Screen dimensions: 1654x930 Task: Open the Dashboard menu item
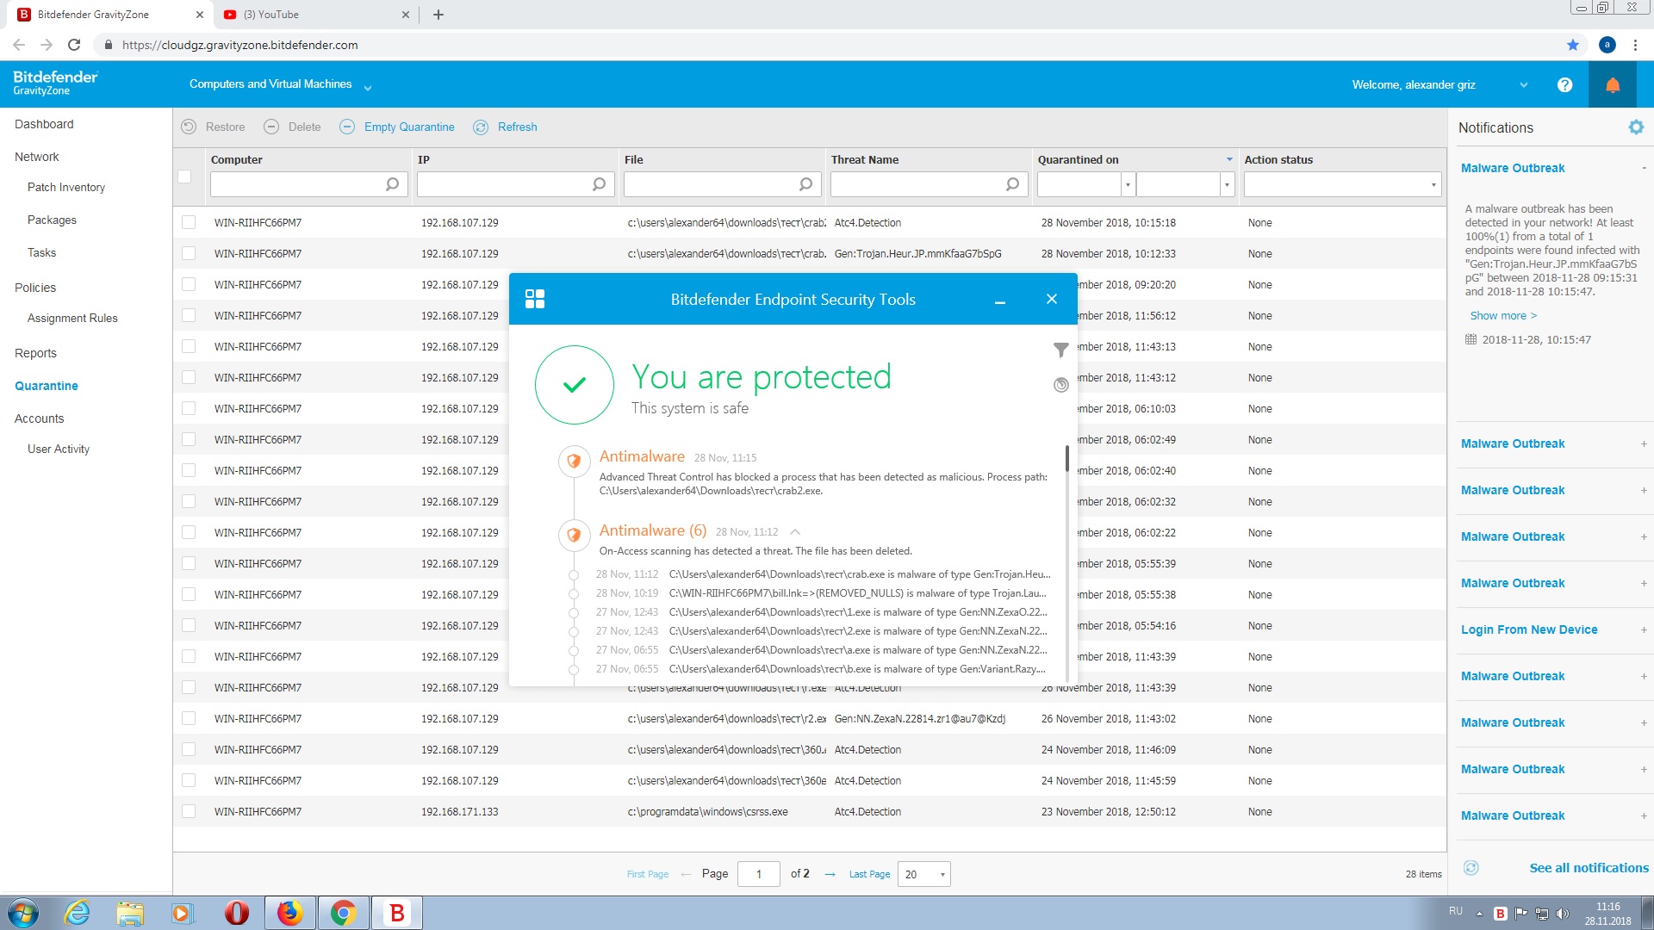coord(44,124)
